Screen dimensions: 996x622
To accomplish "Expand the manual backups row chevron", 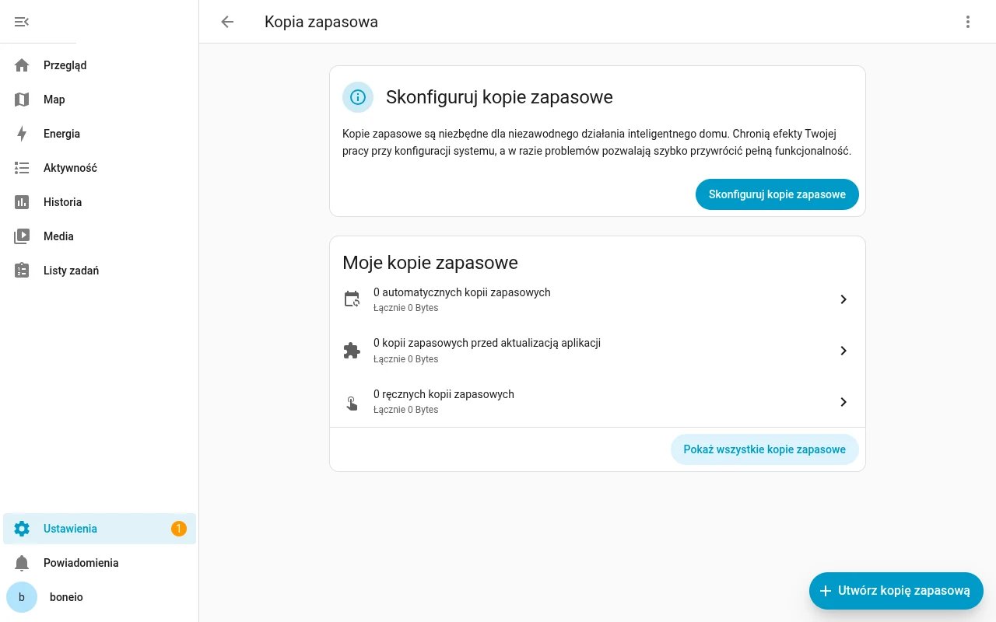I will coord(843,402).
